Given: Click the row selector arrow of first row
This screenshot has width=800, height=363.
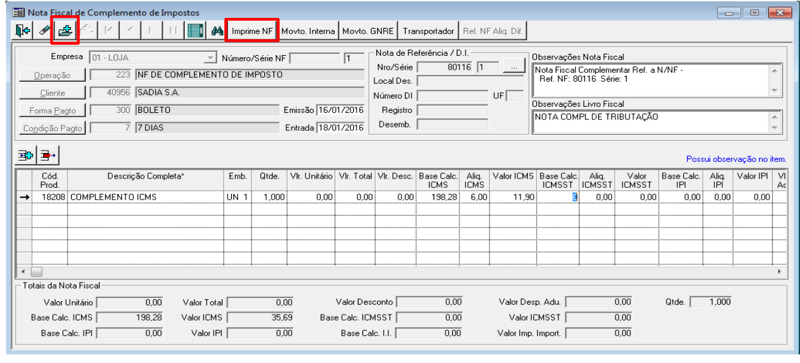Looking at the screenshot, I should [x=25, y=197].
